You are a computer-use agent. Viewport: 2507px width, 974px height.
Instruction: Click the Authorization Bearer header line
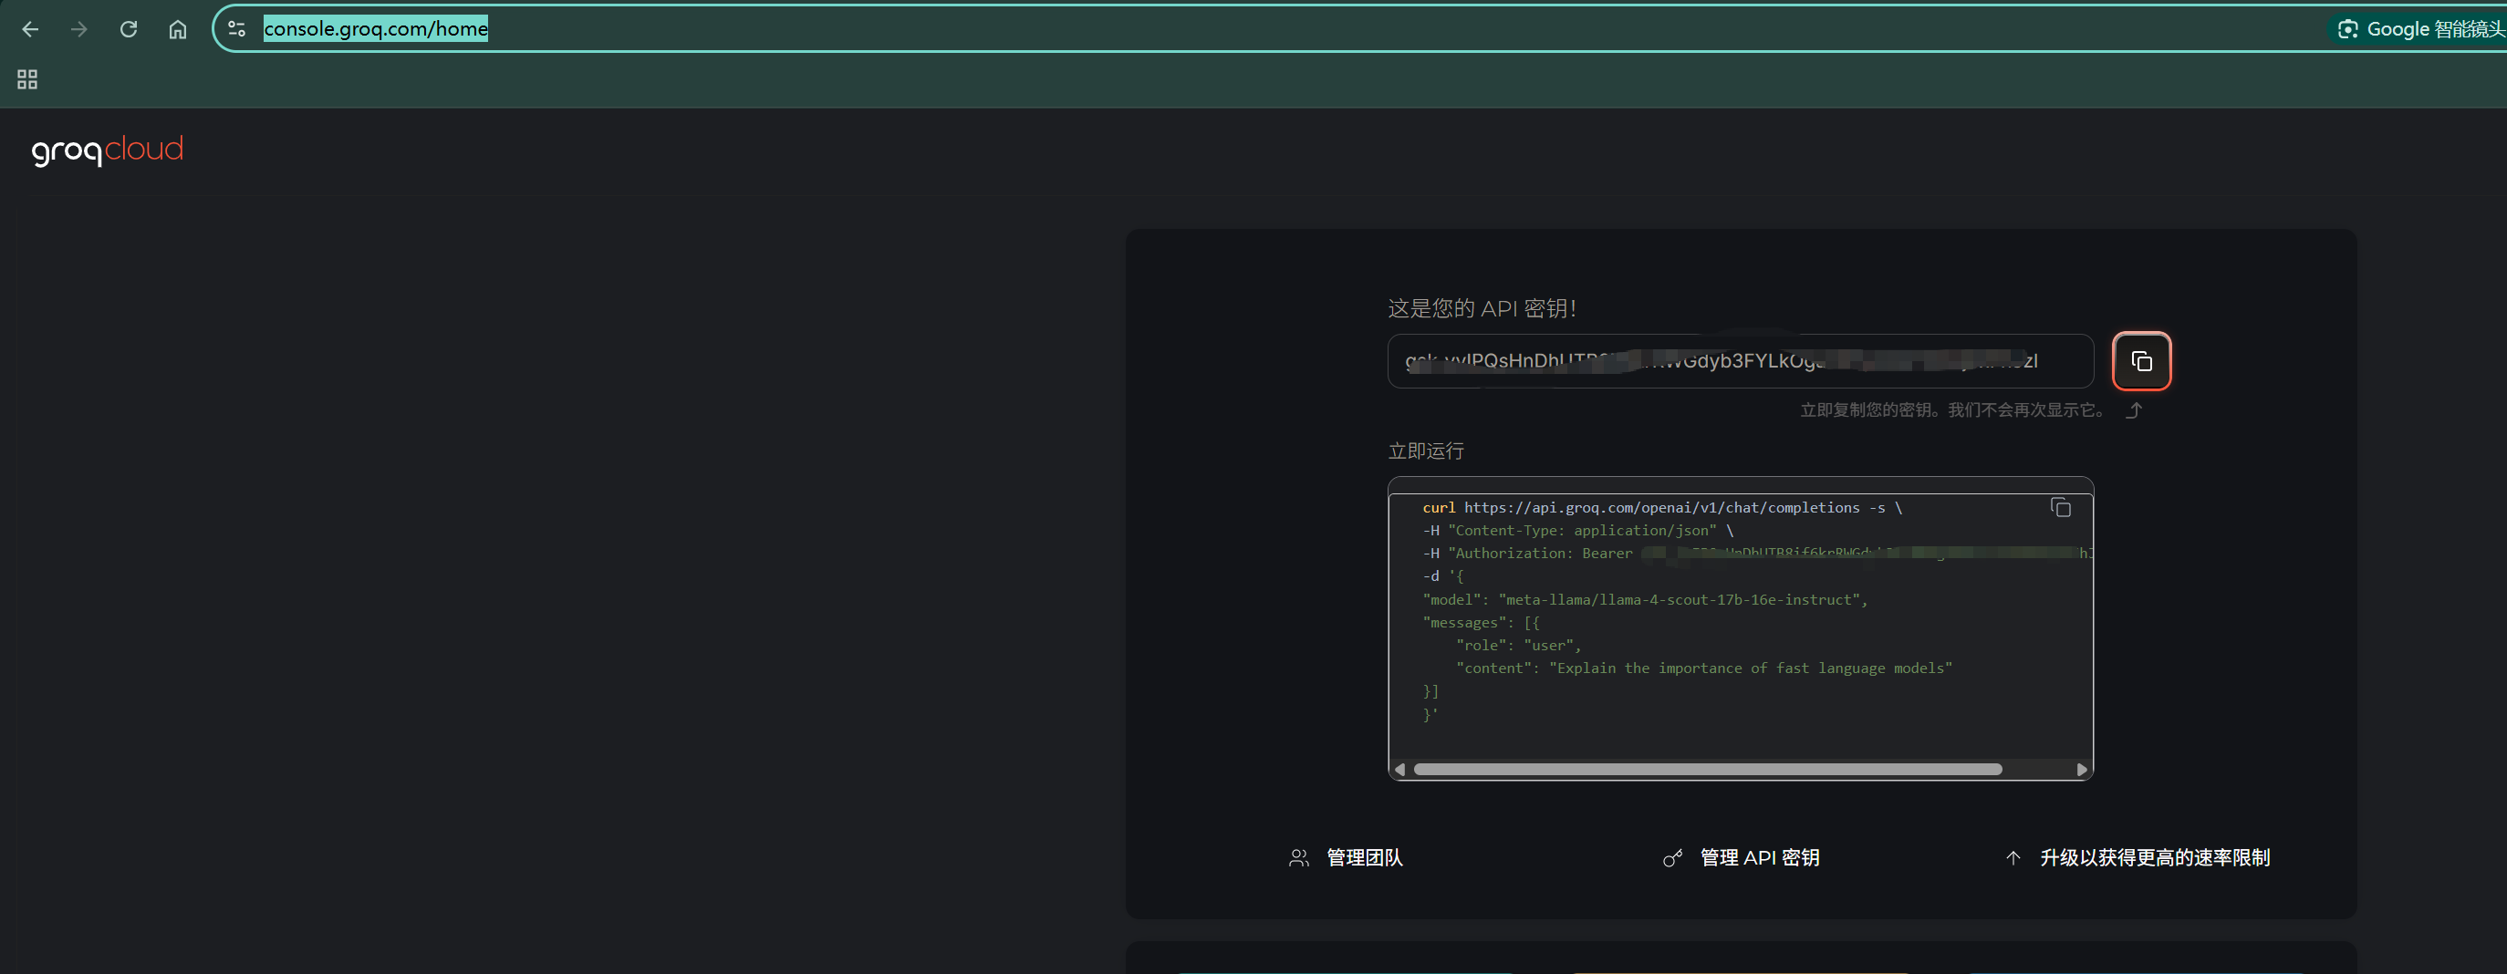point(1757,553)
